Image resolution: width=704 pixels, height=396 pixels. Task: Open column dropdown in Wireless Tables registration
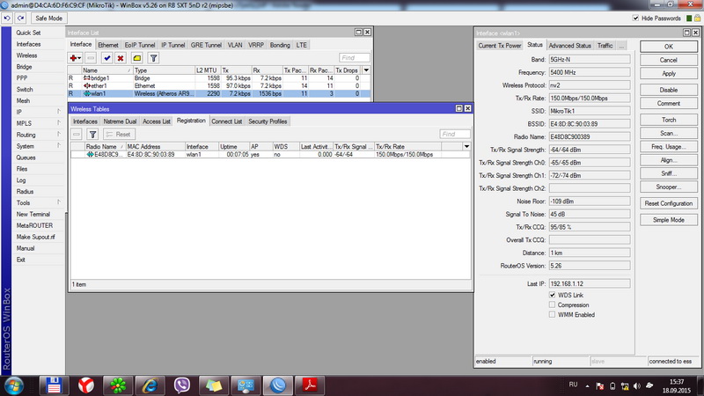pos(466,147)
